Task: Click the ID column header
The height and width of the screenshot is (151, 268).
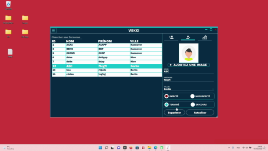Action: [54, 41]
